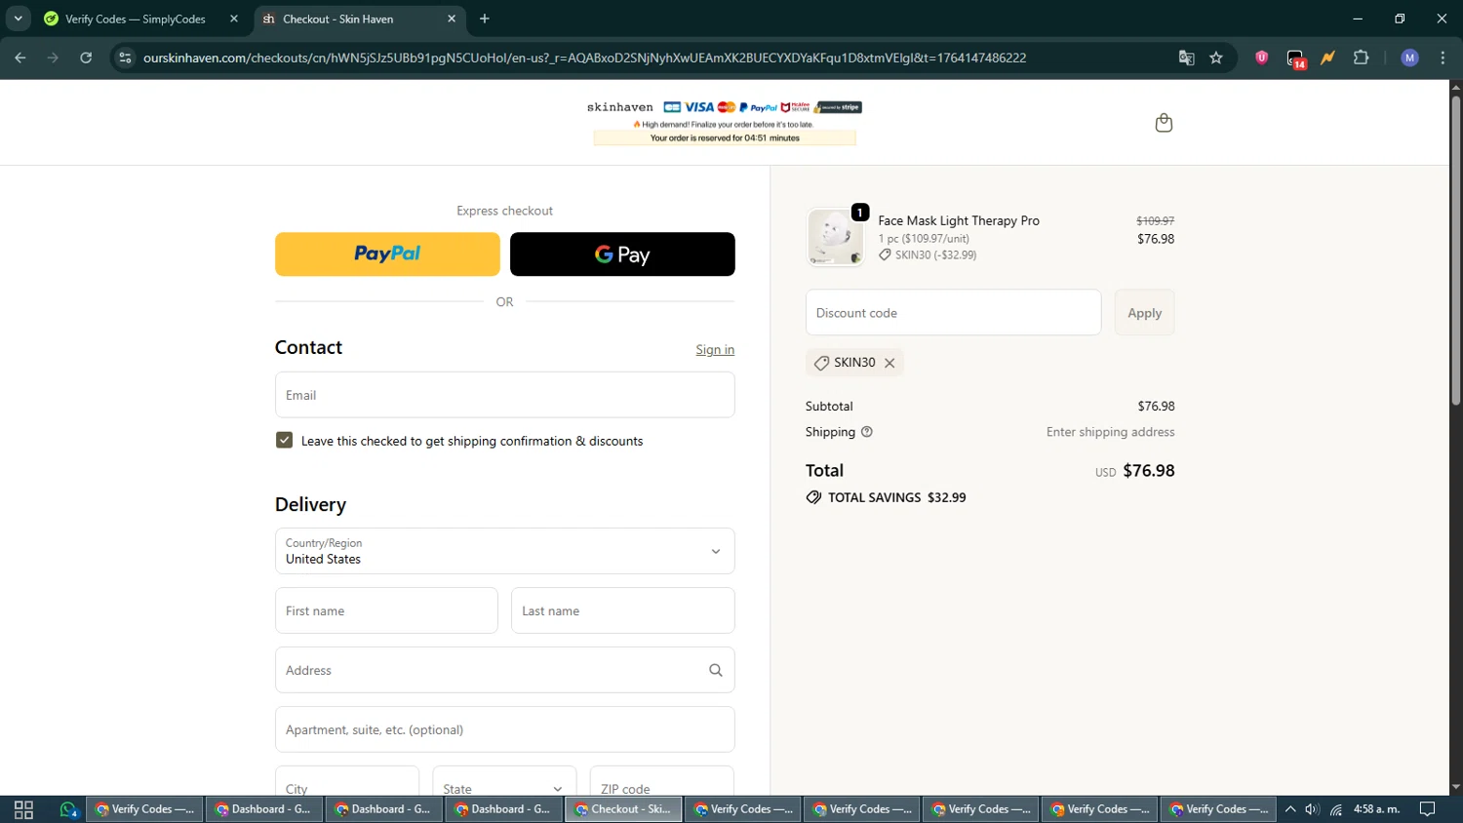Image resolution: width=1463 pixels, height=823 pixels.
Task: Expand the Country/Region dropdown
Action: (505, 551)
